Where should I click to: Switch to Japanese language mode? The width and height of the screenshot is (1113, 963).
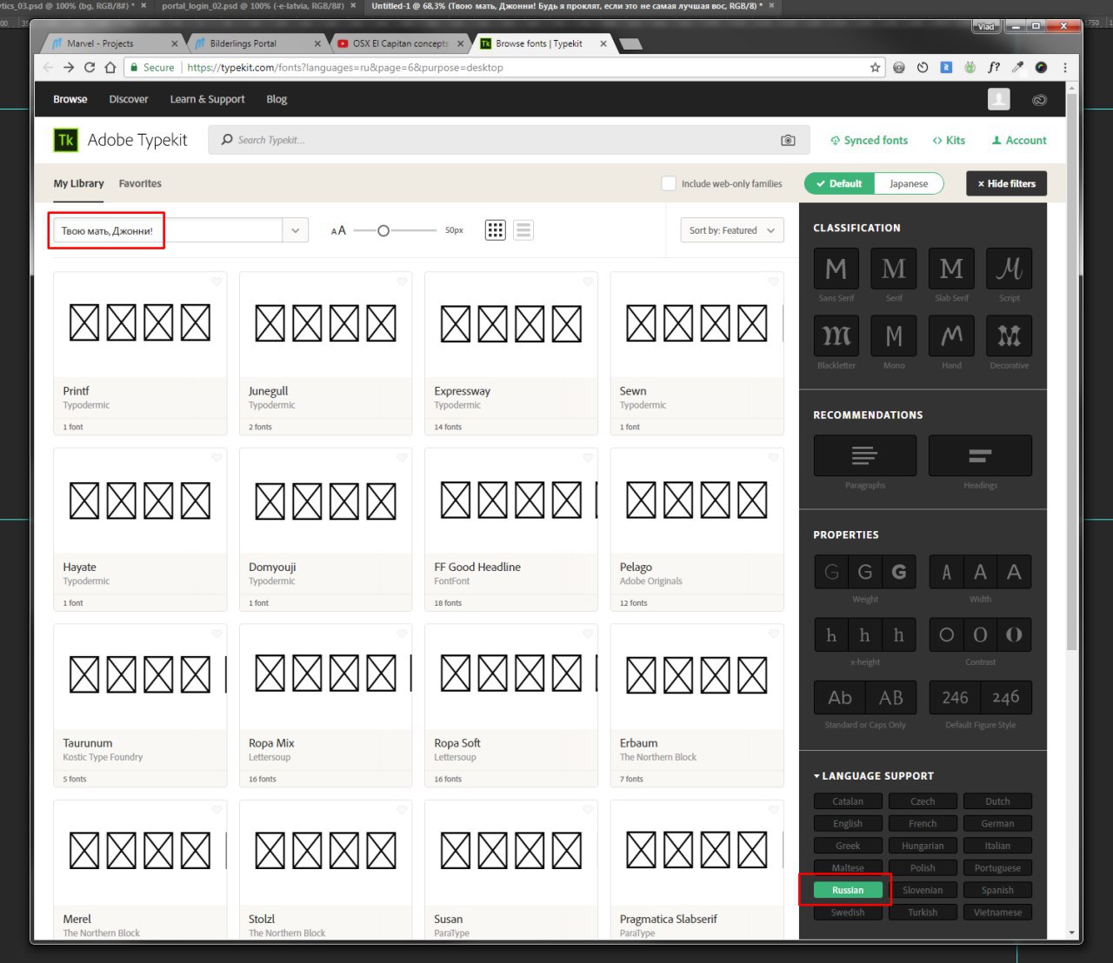(x=909, y=183)
